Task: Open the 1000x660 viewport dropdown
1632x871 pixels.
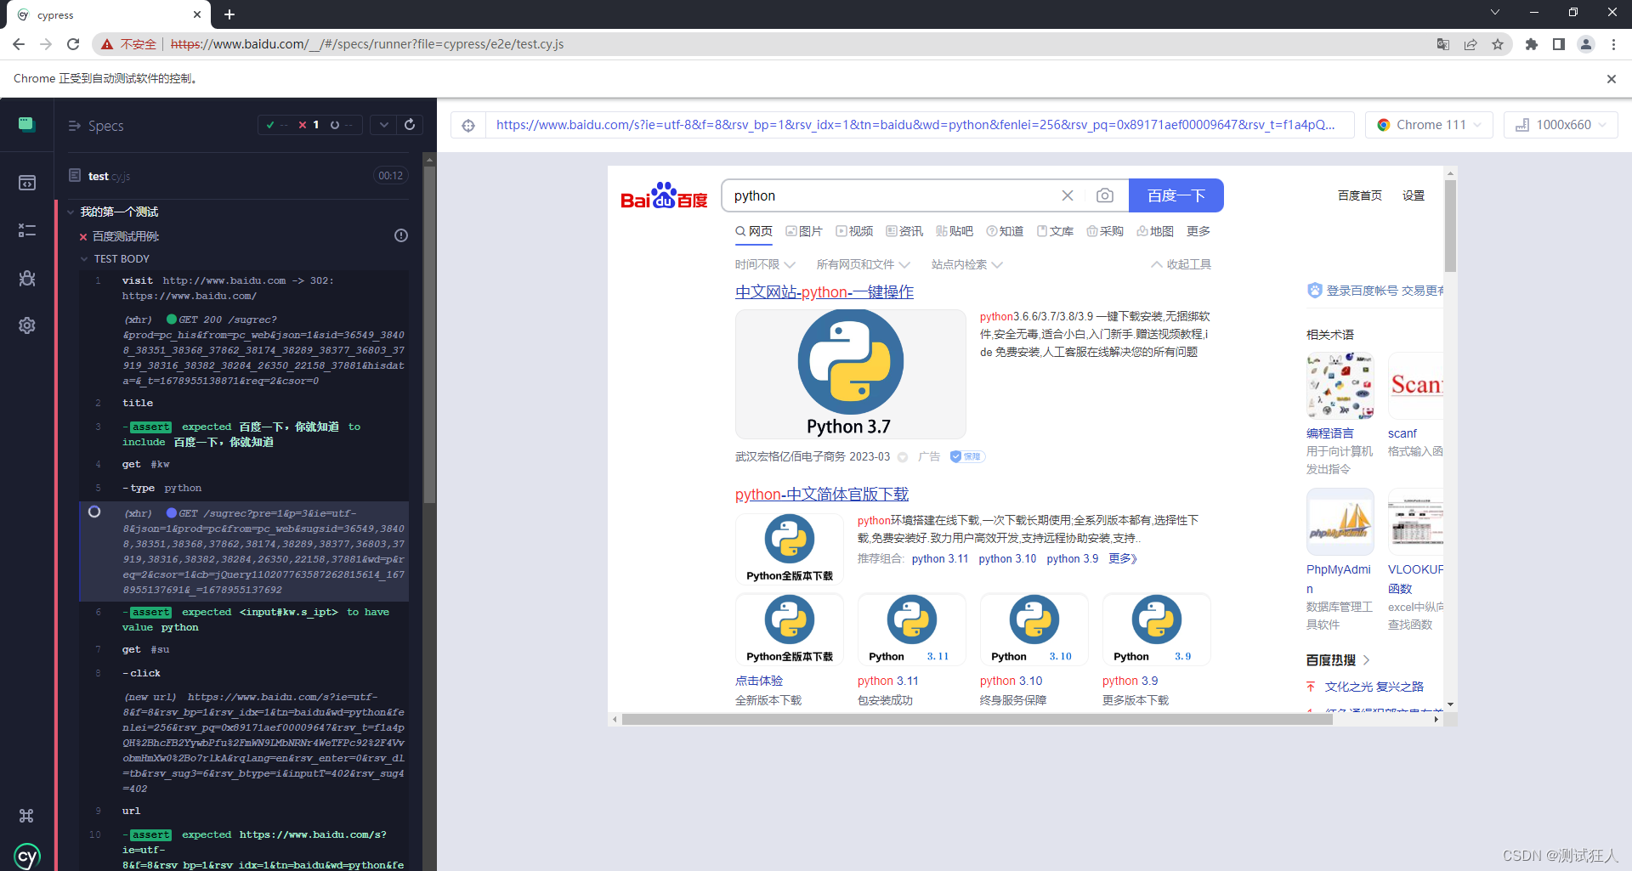Action: (1561, 125)
